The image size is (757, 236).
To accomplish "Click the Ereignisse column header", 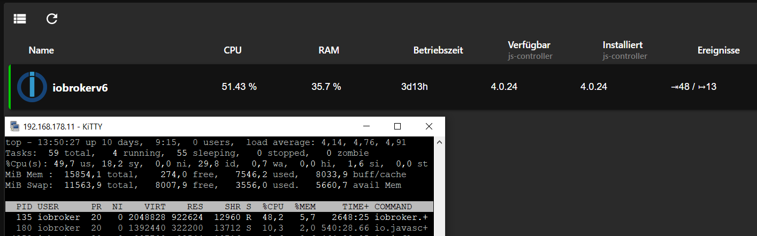I will pos(718,50).
